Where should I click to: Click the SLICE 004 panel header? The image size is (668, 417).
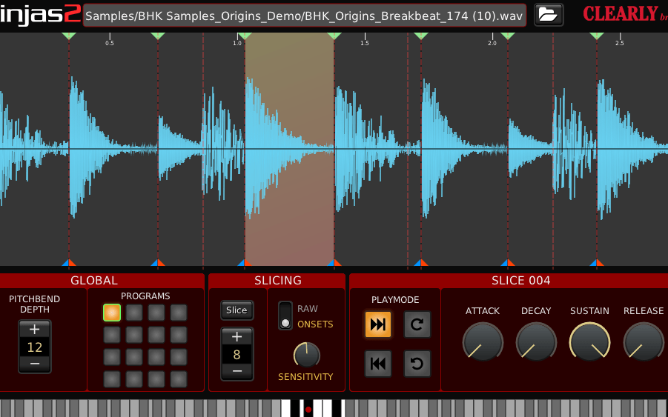(520, 281)
